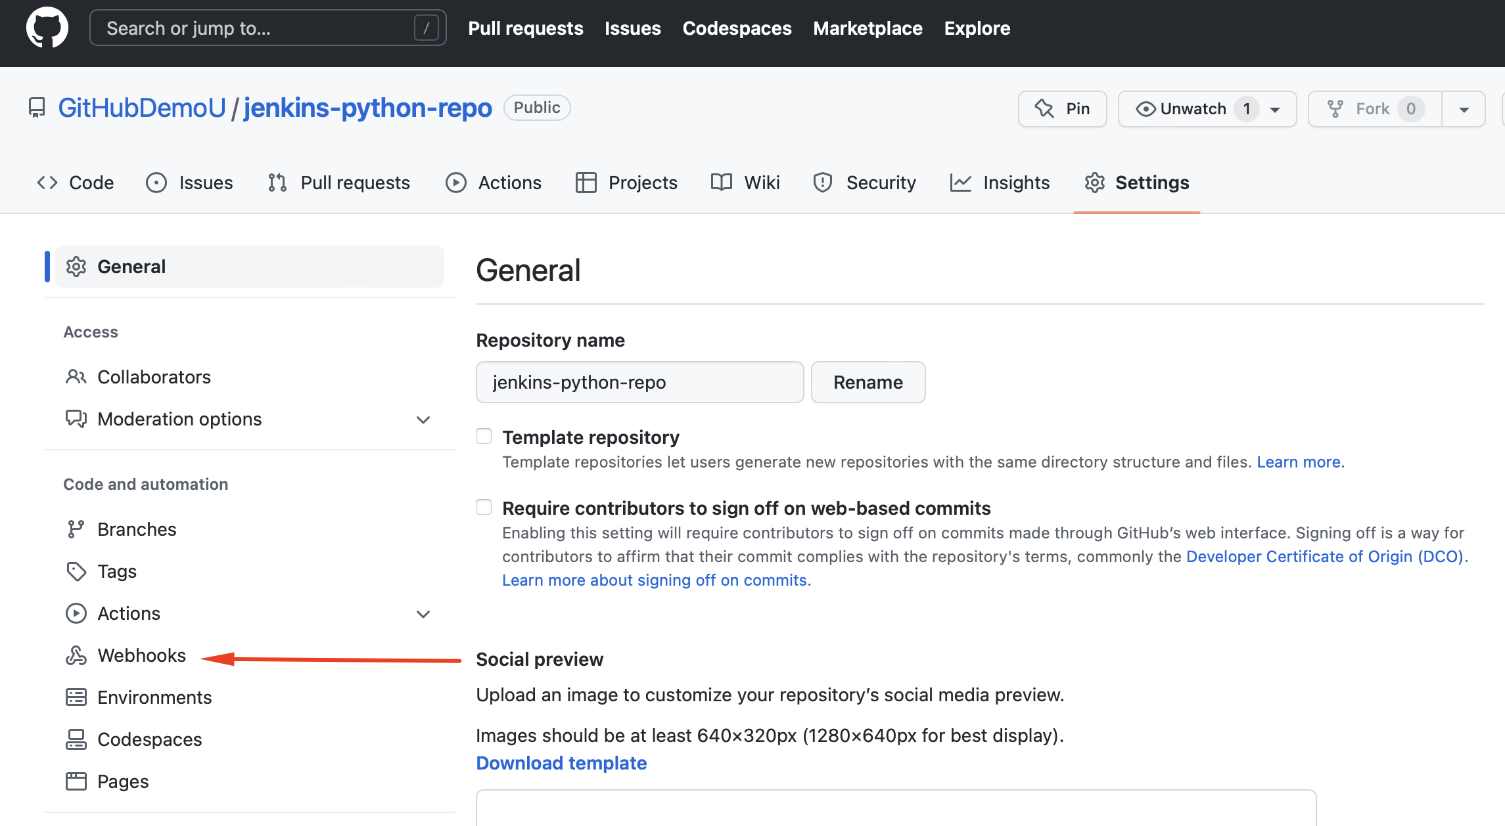This screenshot has width=1505, height=826.
Task: Enable the Template repository checkbox
Action: (484, 437)
